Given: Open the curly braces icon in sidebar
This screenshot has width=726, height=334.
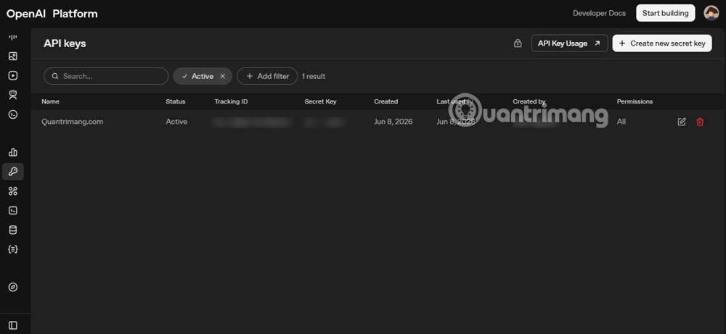Looking at the screenshot, I should (13, 249).
